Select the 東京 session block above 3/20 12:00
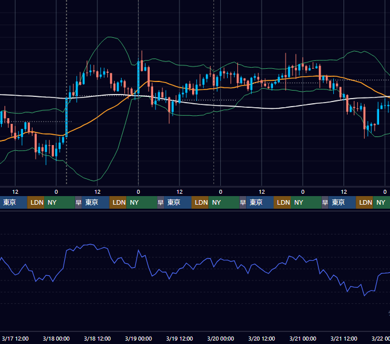390x344 pixels. (260, 202)
